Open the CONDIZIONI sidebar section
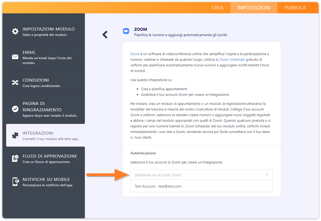 44,83
